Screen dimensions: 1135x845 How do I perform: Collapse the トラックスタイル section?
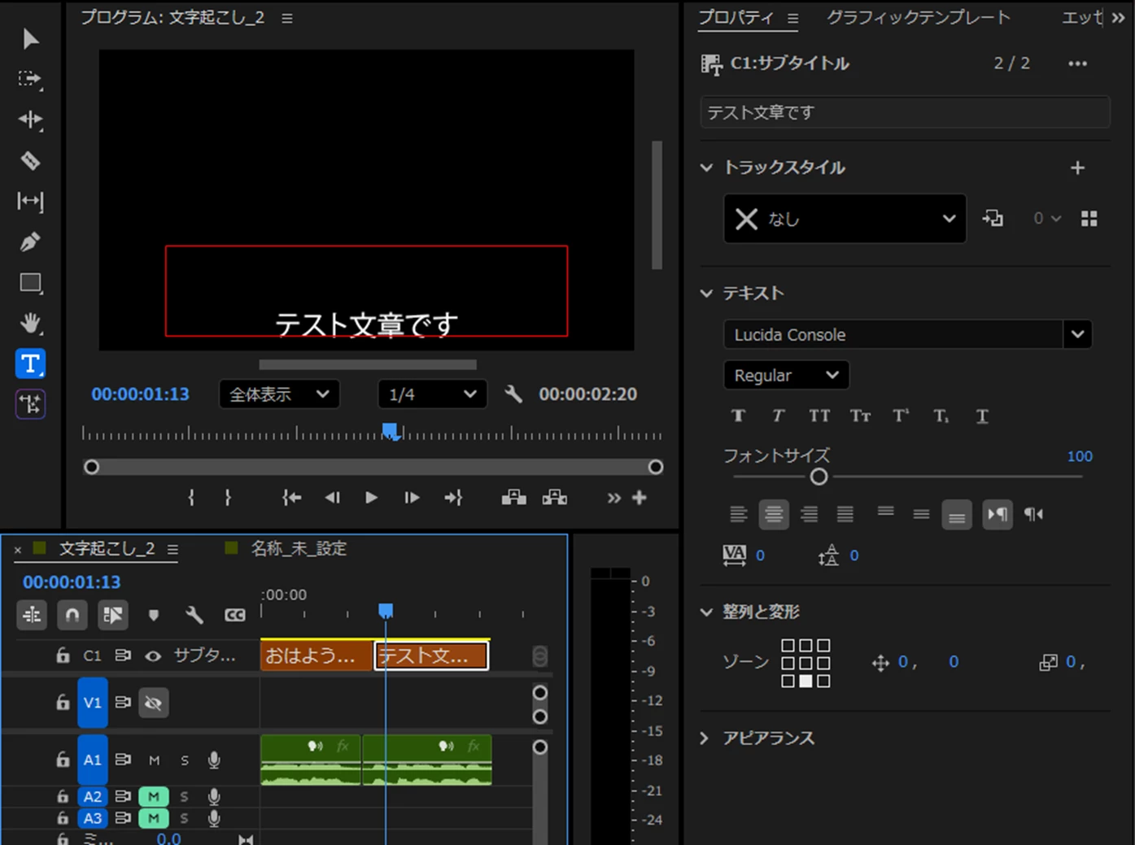(x=706, y=168)
